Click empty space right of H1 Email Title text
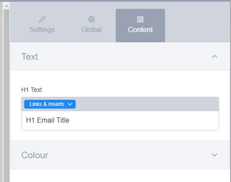This screenshot has height=182, width=231. pyautogui.click(x=142, y=120)
